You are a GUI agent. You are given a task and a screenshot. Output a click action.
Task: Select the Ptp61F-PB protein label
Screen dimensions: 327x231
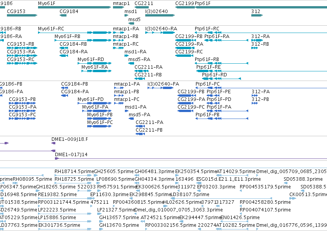pos(207,114)
